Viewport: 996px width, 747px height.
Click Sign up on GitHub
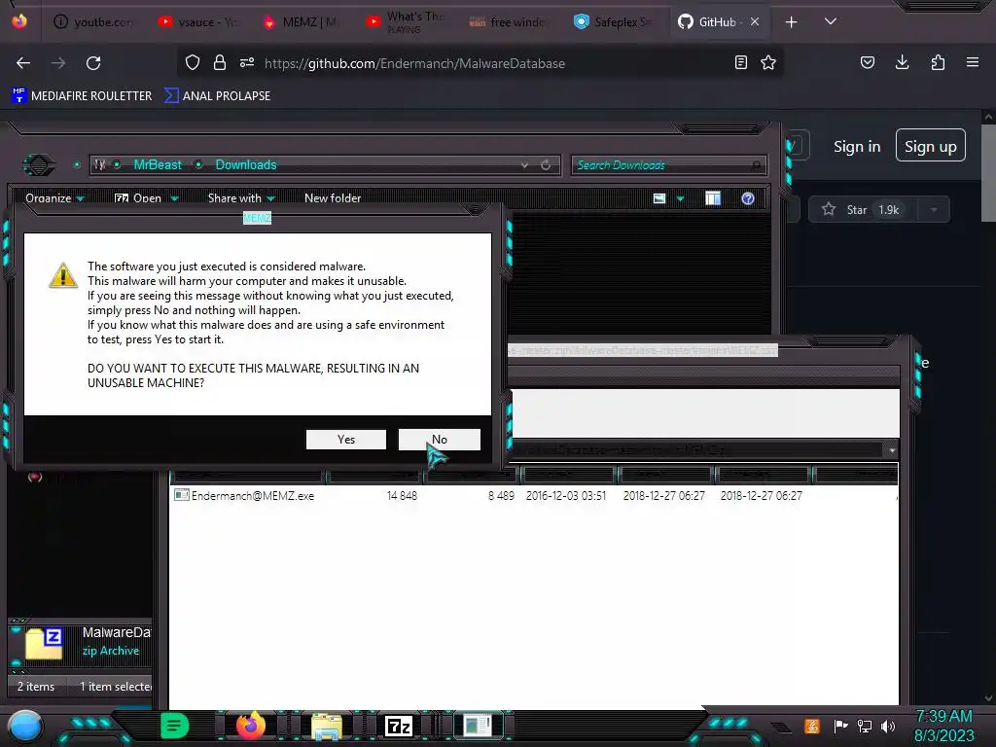931,146
